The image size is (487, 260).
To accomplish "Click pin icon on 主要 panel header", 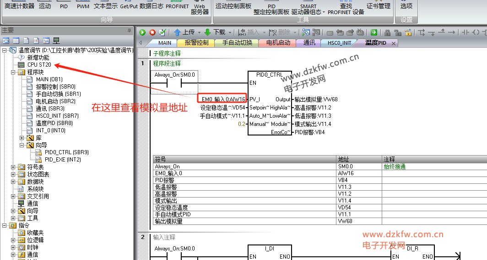I will point(129,30).
